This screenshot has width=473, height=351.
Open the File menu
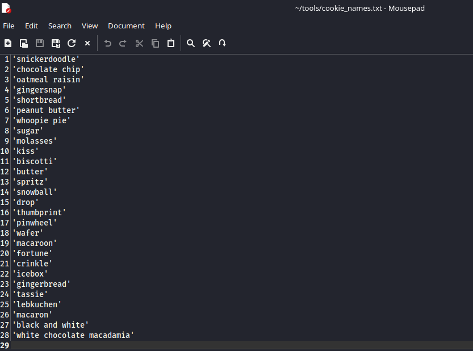9,26
